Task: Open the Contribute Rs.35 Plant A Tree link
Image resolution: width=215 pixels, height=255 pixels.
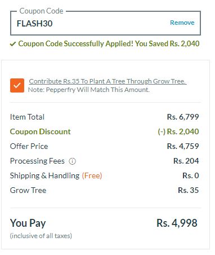Action: click(x=107, y=81)
